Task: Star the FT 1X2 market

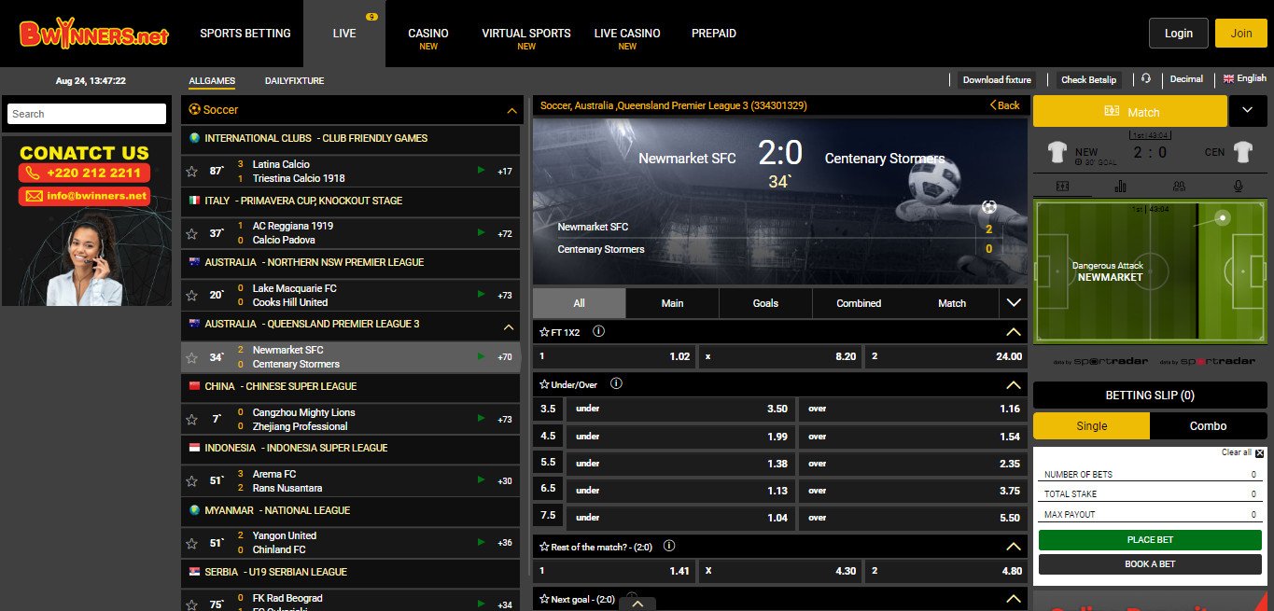Action: (544, 331)
